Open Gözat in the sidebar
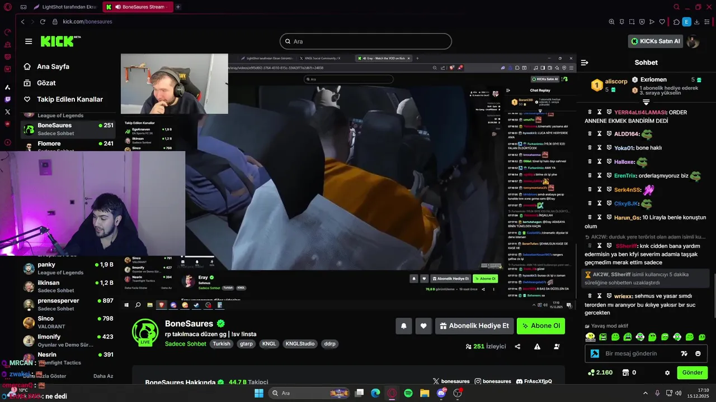This screenshot has width=716, height=402. [x=46, y=83]
